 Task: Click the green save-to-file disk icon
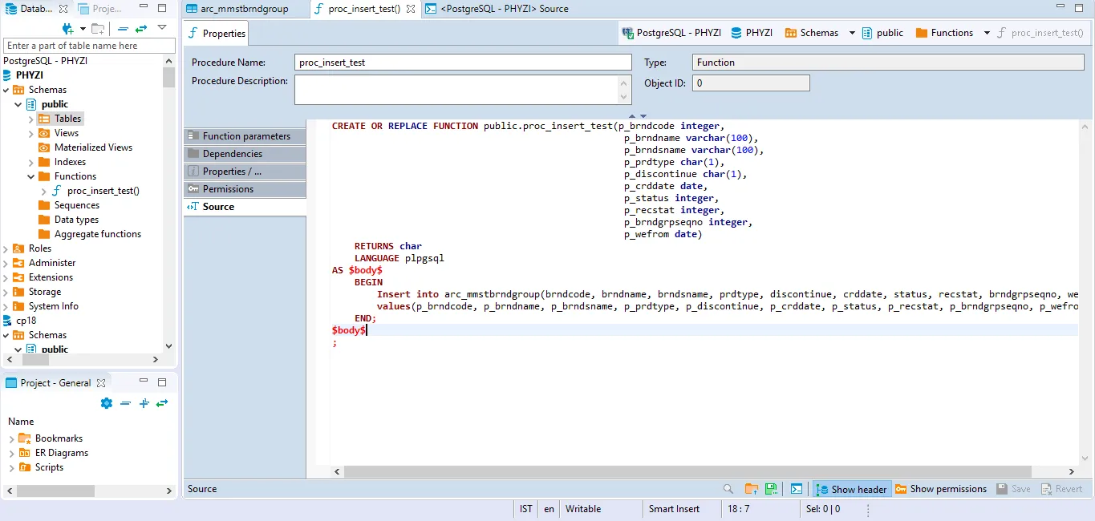pos(771,489)
